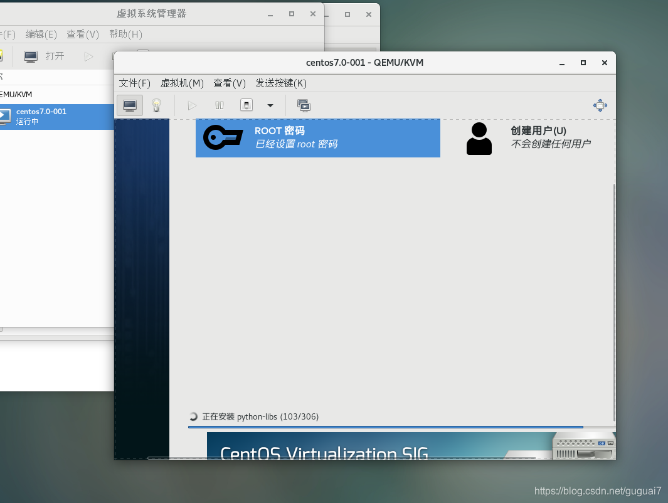Open the manage snapshots icon
Image resolution: width=668 pixels, height=503 pixels.
(x=304, y=105)
